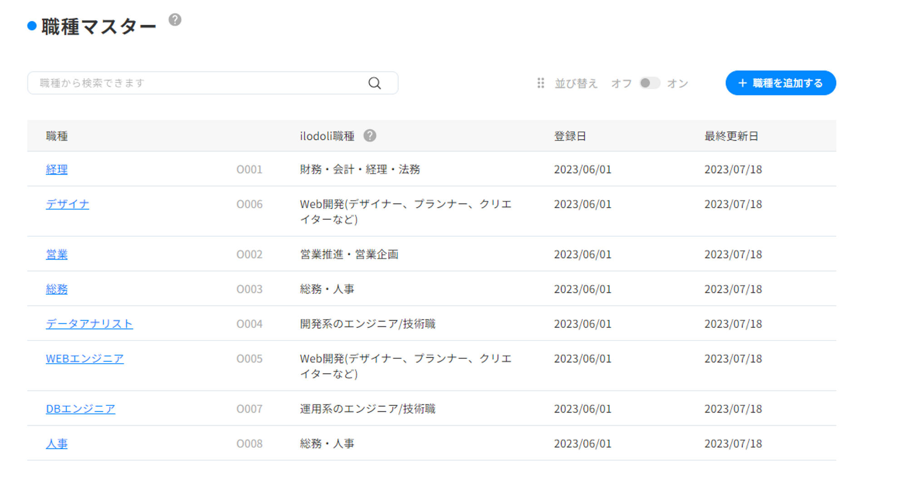Click the ilodoli職種 column header text
Image resolution: width=908 pixels, height=482 pixels.
tap(327, 136)
